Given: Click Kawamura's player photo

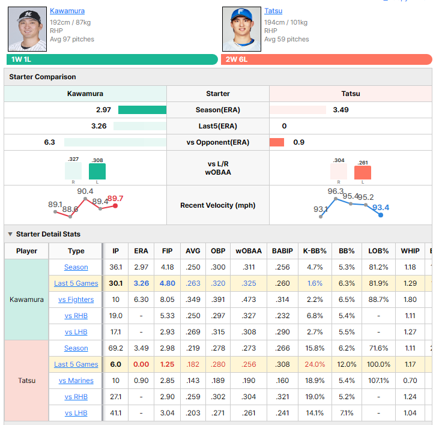Looking at the screenshot, I should [x=27, y=29].
